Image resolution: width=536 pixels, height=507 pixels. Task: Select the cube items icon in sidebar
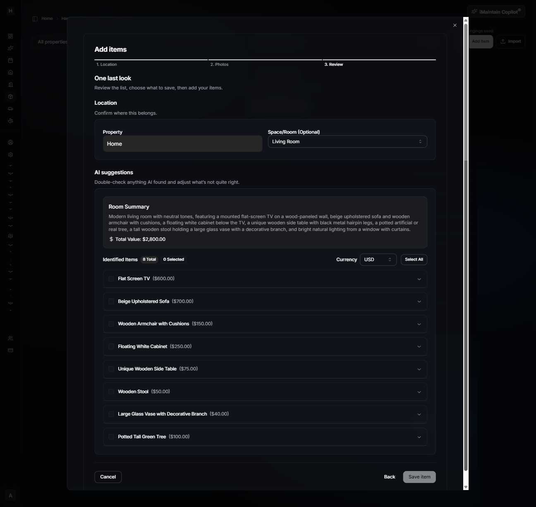click(10, 96)
